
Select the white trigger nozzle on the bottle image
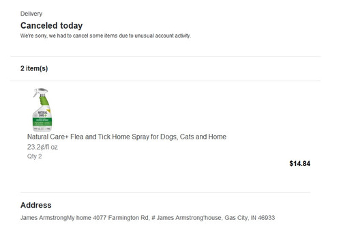click(x=40, y=92)
